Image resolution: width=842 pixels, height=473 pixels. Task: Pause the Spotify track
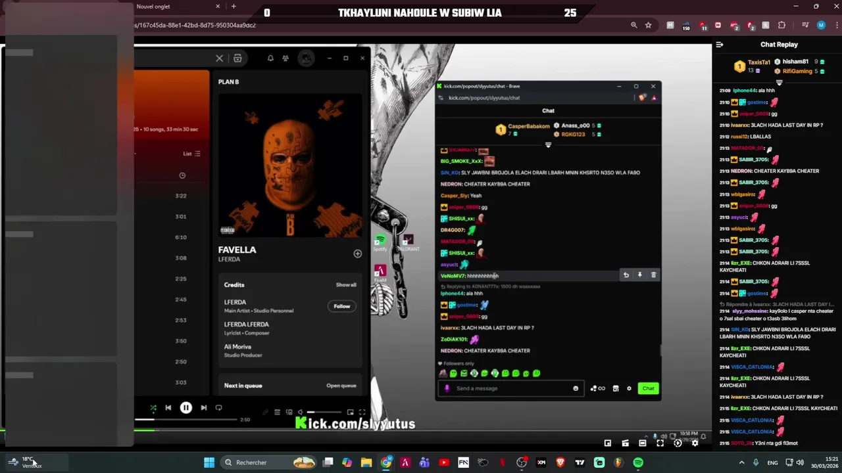tap(186, 408)
